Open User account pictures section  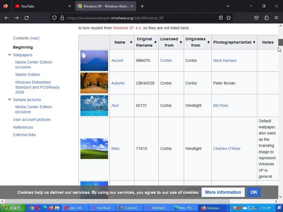pyautogui.click(x=32, y=120)
